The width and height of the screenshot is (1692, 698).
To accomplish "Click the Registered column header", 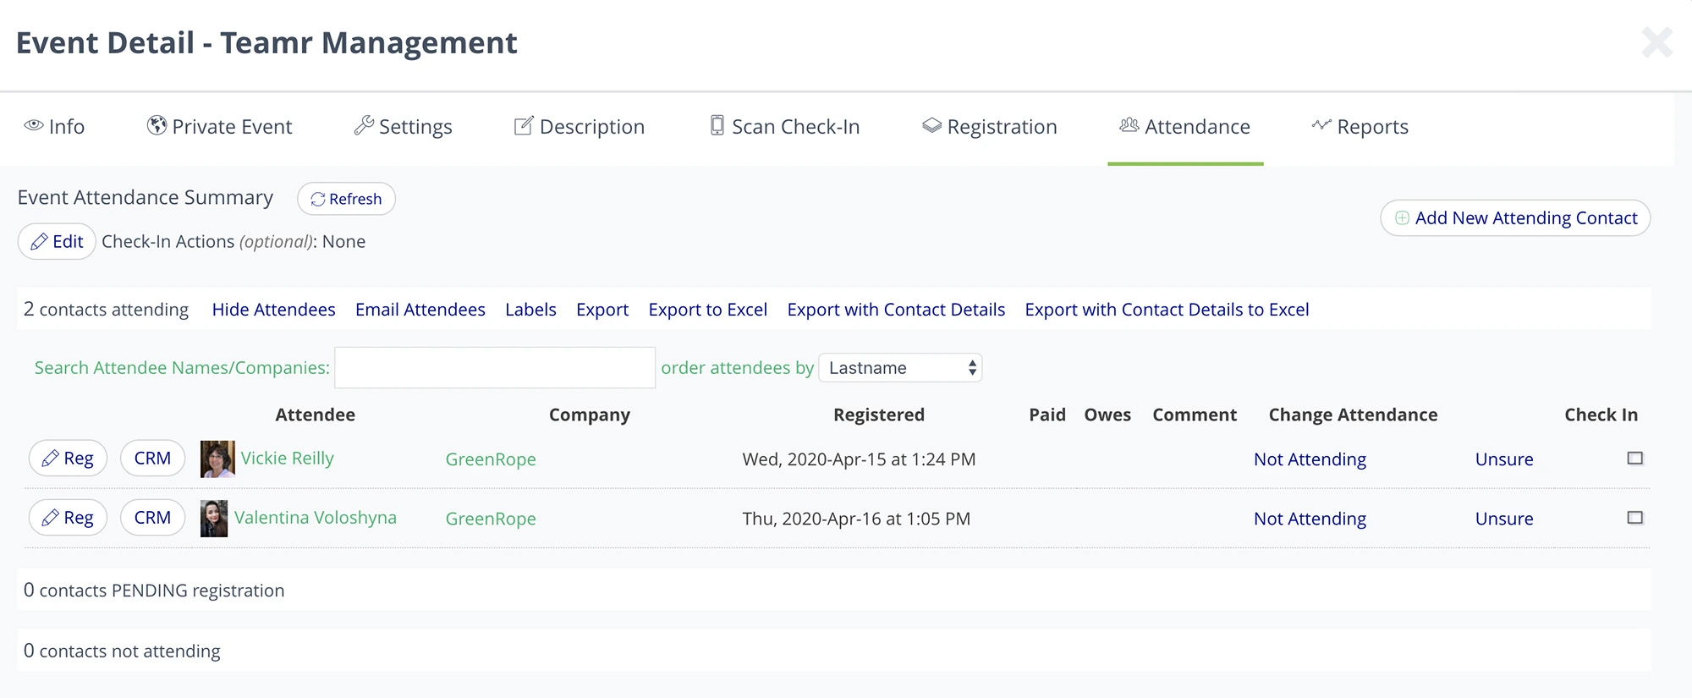I will point(879,415).
